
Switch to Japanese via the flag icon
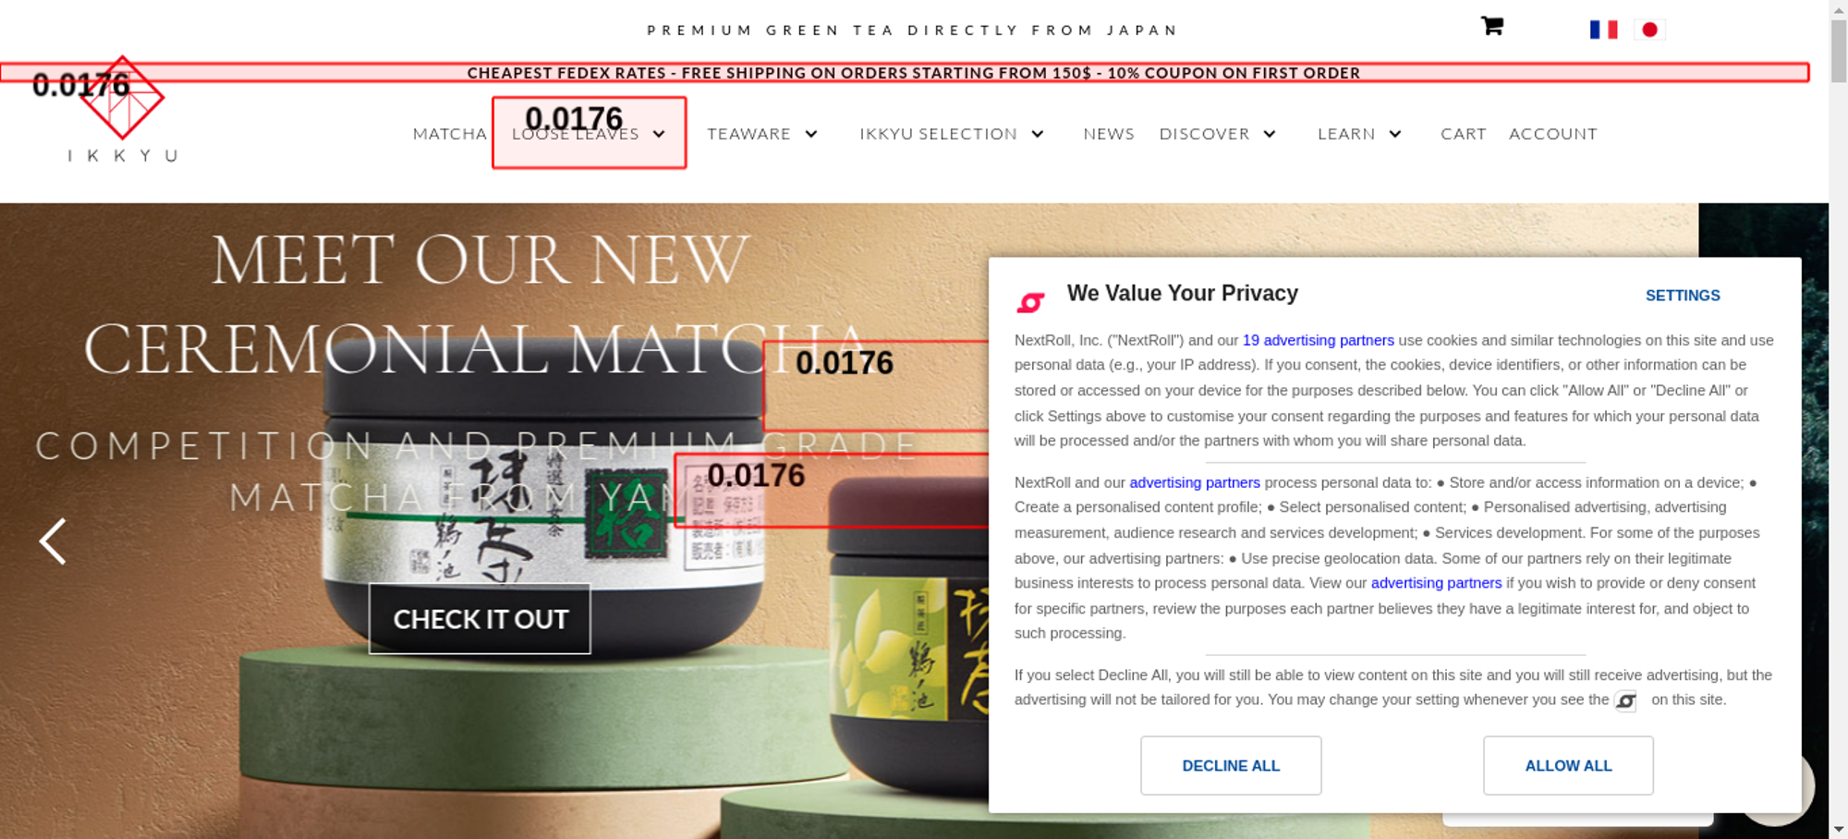(1649, 30)
